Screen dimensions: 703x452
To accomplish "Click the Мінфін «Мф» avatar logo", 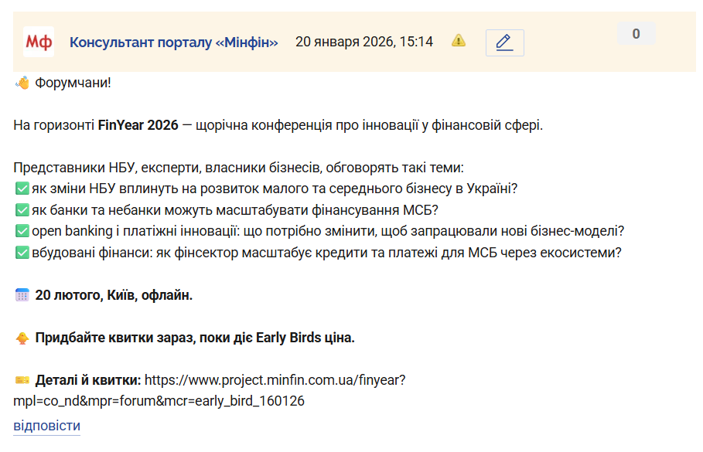I will [39, 42].
